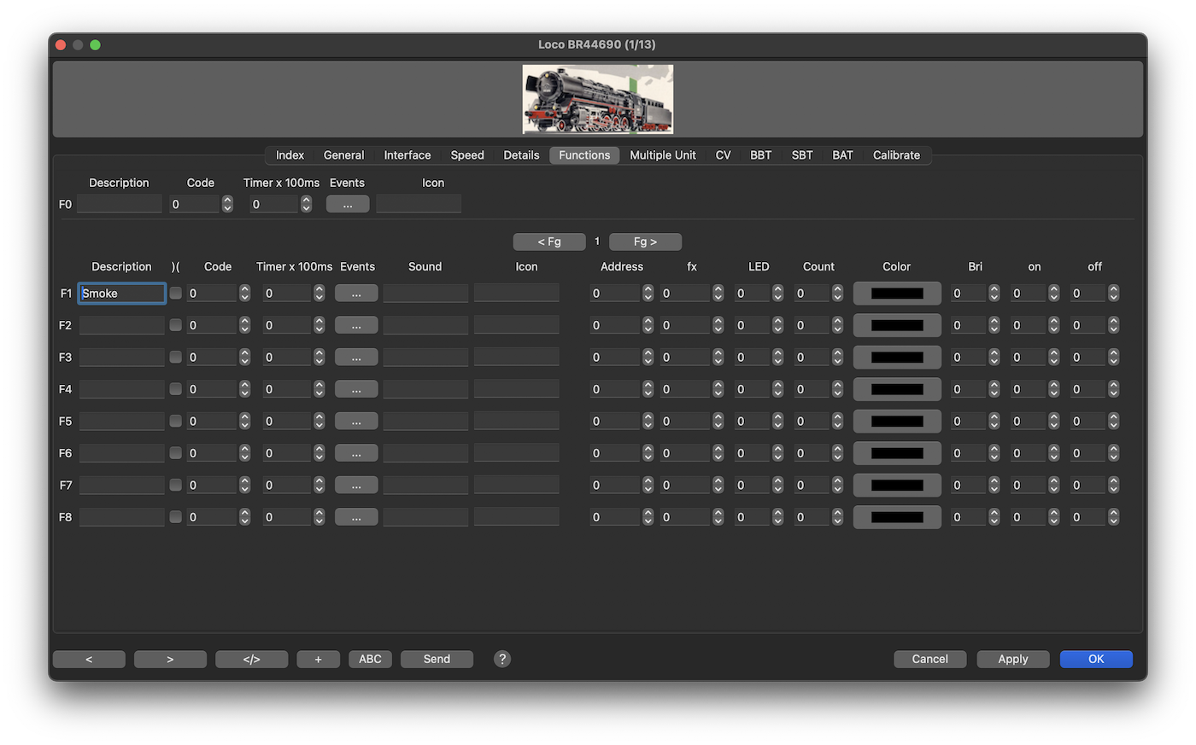The height and width of the screenshot is (745, 1196).
Task: Click the locomotive image thumbnail
Action: tap(597, 99)
